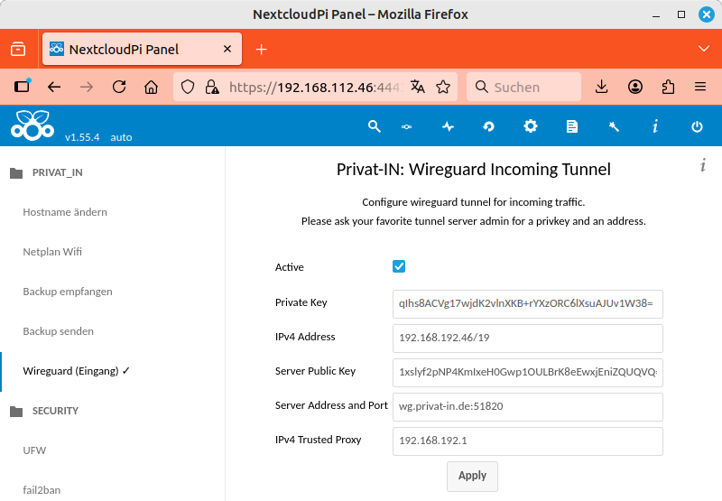Click the Private Key input field
This screenshot has width=722, height=501.
(x=528, y=304)
